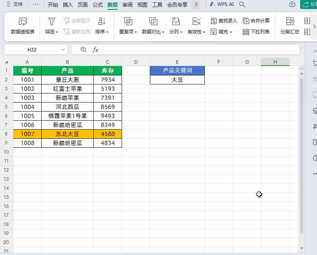The width and height of the screenshot is (317, 255).
Task: Open the 工具 tab
Action: (x=157, y=5)
